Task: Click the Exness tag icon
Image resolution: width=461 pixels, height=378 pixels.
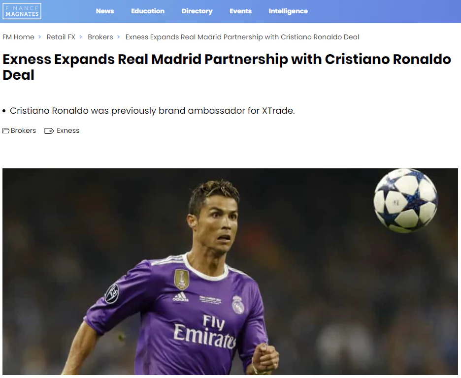Action: pos(49,131)
